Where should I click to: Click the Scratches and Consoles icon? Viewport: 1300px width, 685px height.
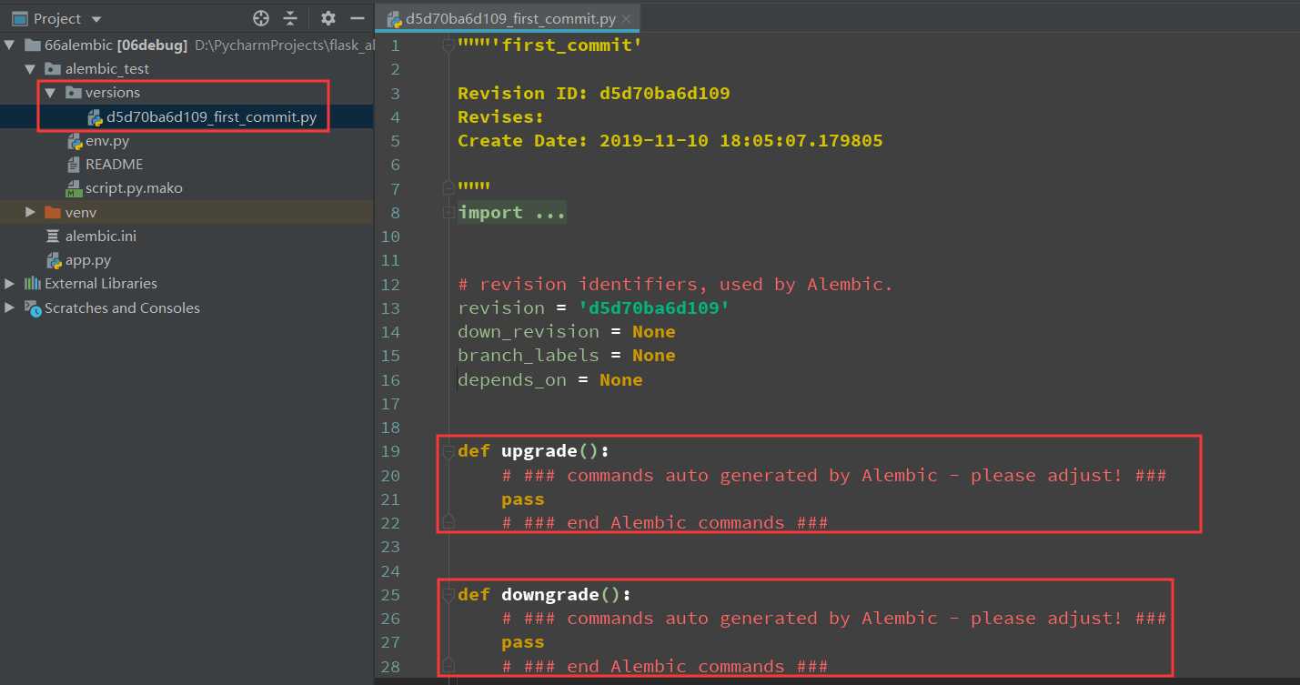click(x=33, y=307)
